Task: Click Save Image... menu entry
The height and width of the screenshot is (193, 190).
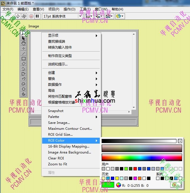Action: pos(59,123)
